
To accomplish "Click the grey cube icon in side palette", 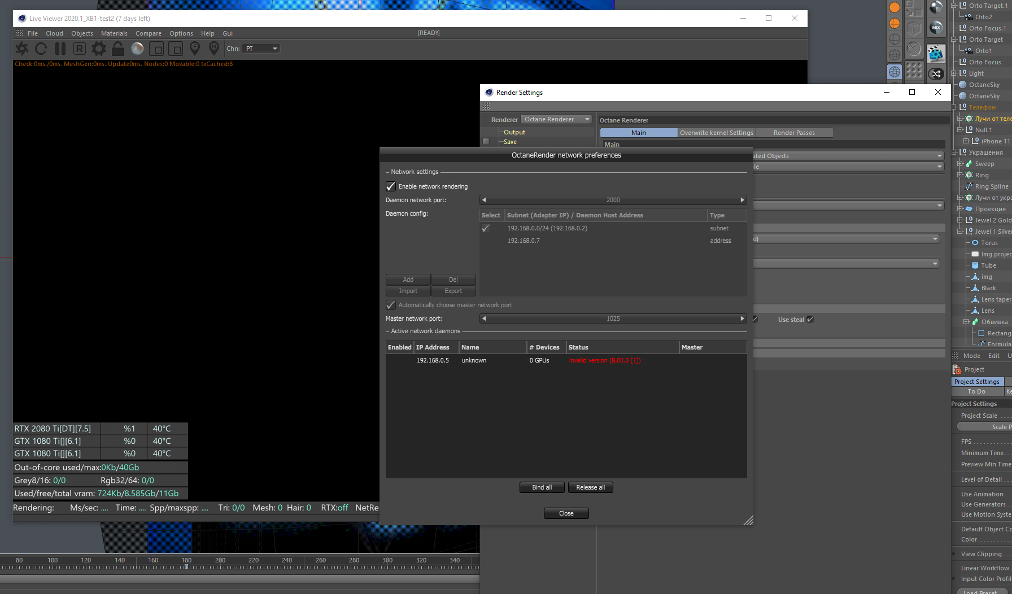I will click(x=914, y=28).
